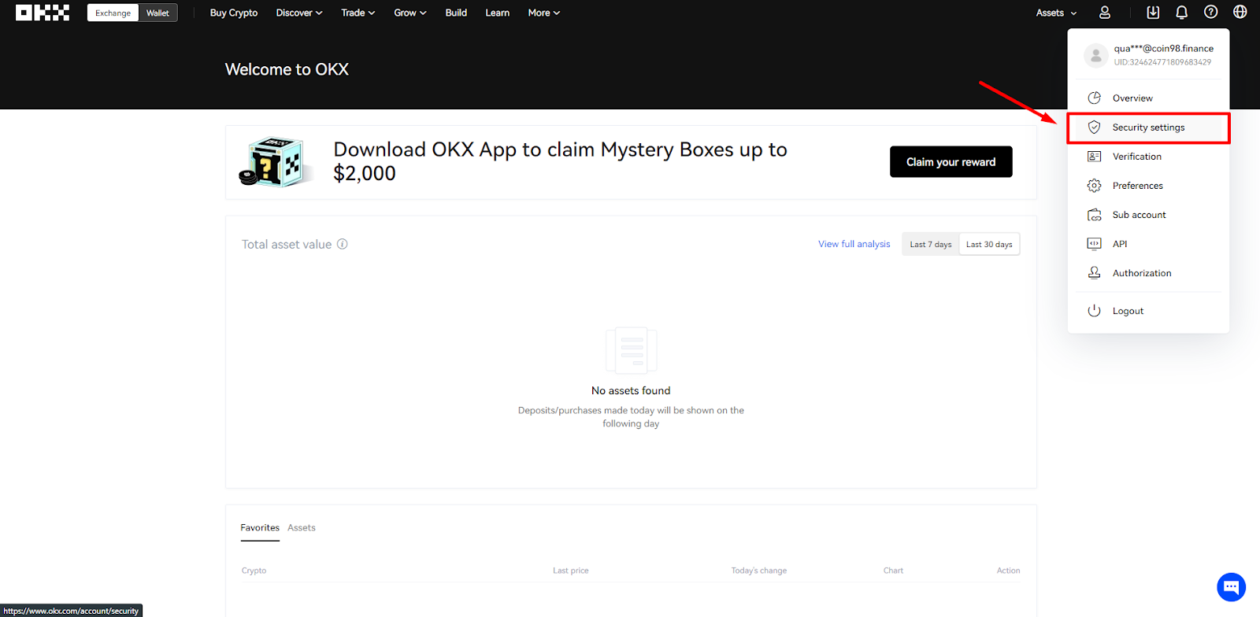The height and width of the screenshot is (617, 1260).
Task: Click Claim your reward button
Action: [951, 161]
